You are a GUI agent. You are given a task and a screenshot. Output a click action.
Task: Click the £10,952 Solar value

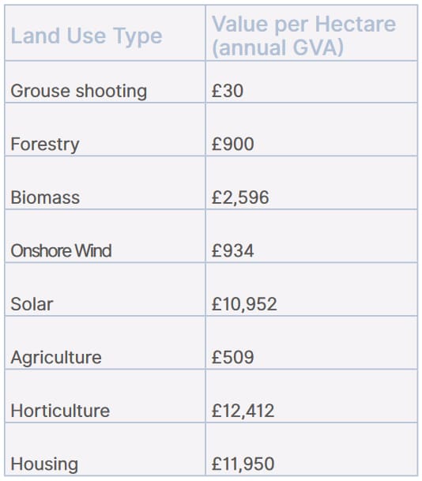[244, 304]
